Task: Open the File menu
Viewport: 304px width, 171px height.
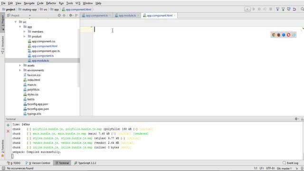Action: [3, 3]
